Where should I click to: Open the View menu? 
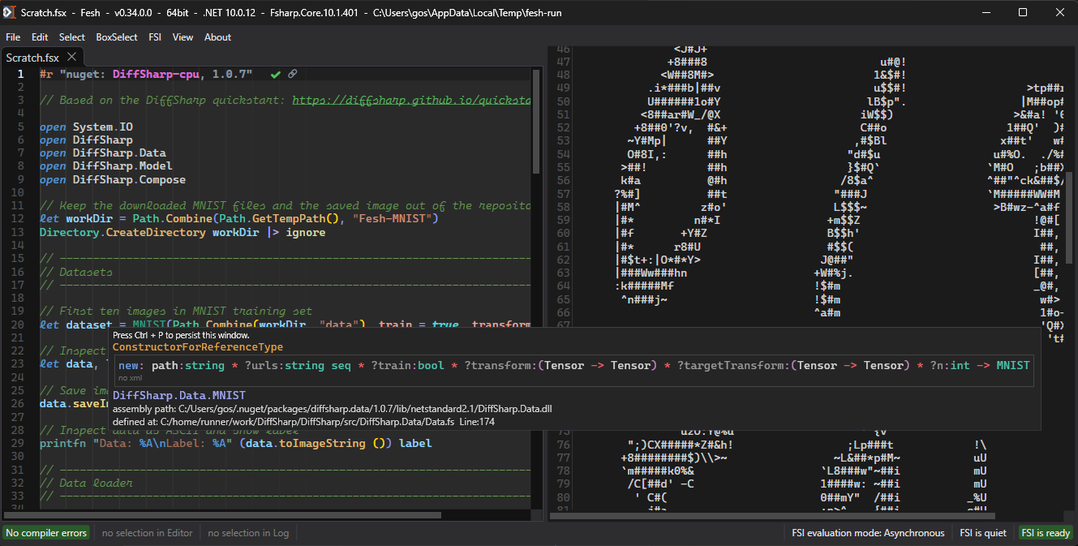183,37
